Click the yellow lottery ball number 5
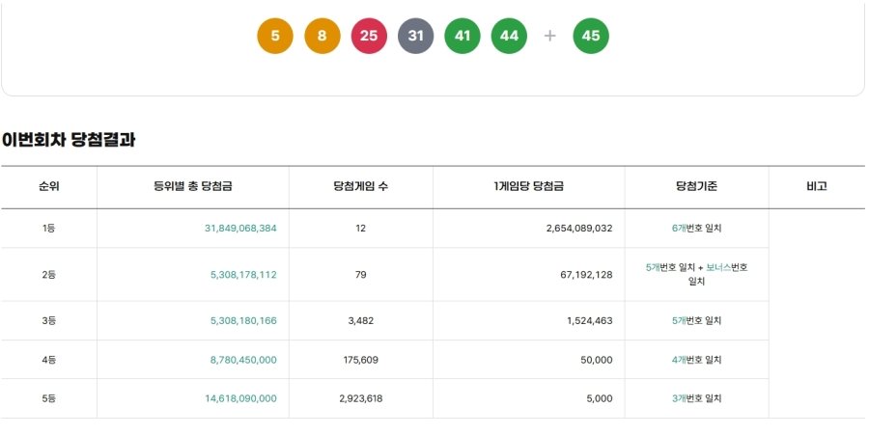869x435 pixels. tap(275, 37)
